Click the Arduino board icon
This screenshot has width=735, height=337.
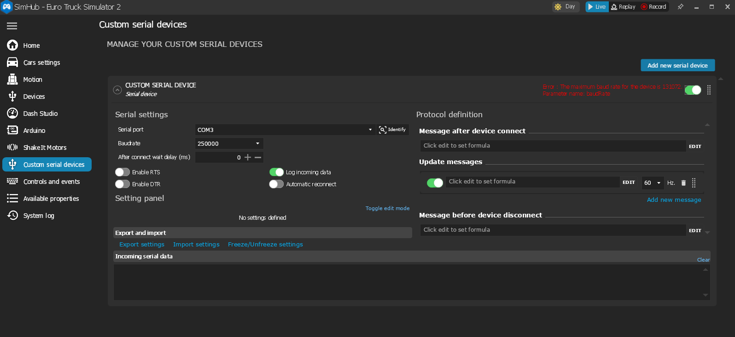(x=12, y=130)
